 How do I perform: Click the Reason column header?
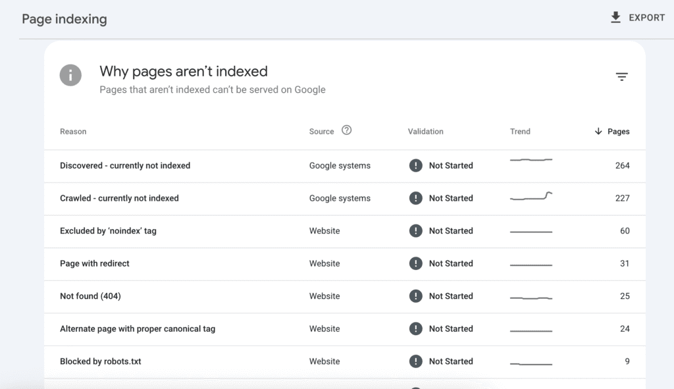click(x=73, y=132)
